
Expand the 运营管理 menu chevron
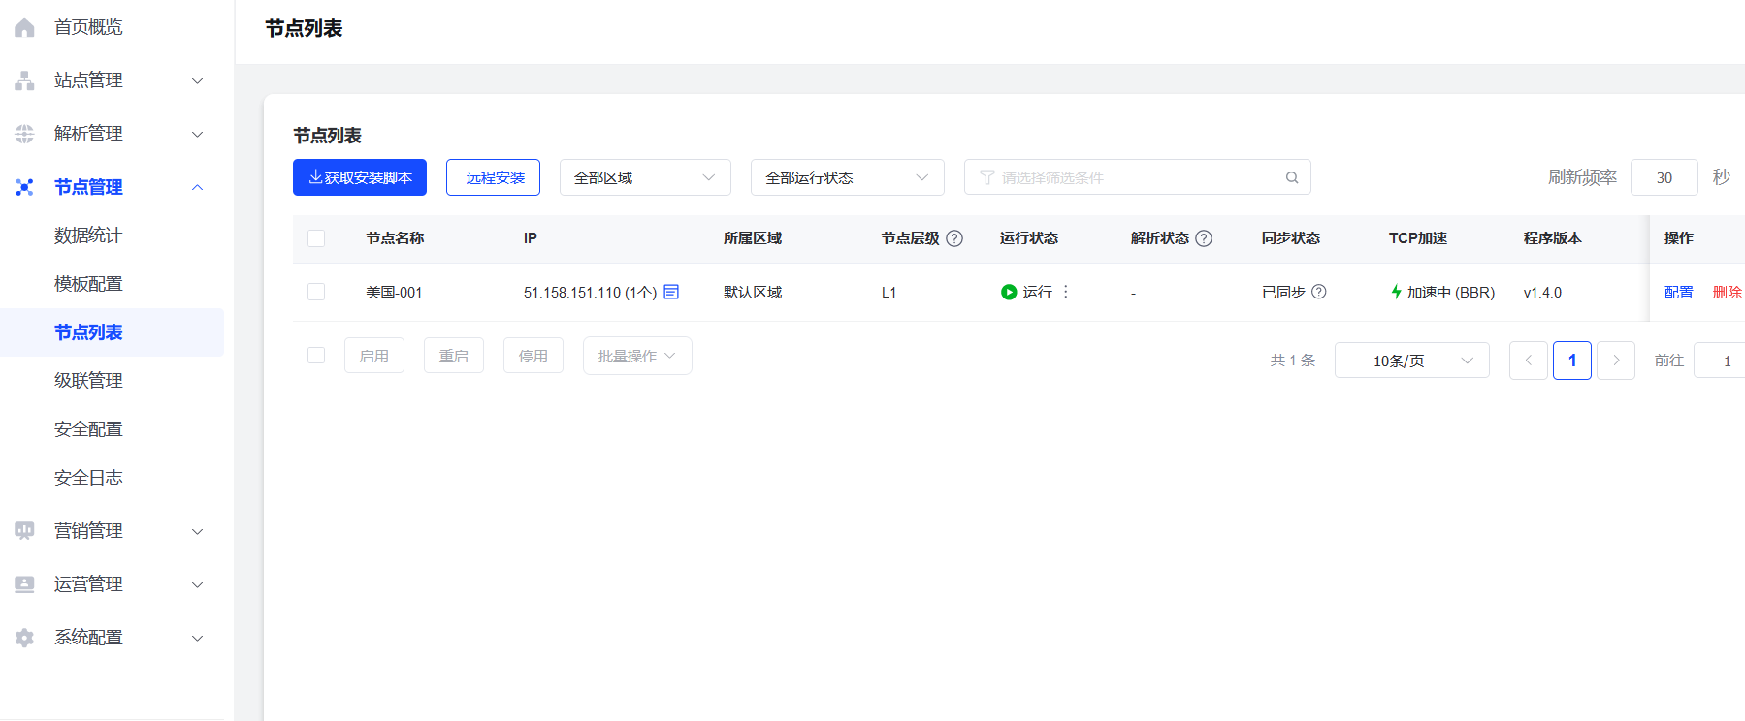pos(198,584)
